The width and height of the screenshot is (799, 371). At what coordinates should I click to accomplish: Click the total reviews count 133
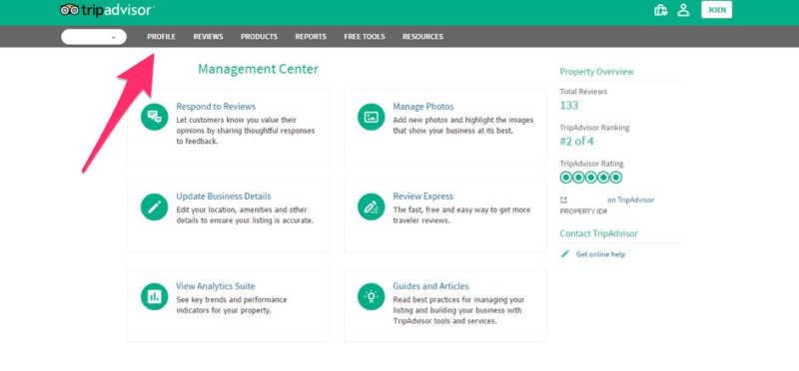(x=569, y=106)
